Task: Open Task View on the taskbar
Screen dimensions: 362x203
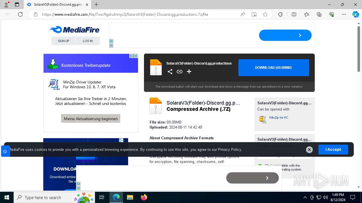Action: point(102,197)
